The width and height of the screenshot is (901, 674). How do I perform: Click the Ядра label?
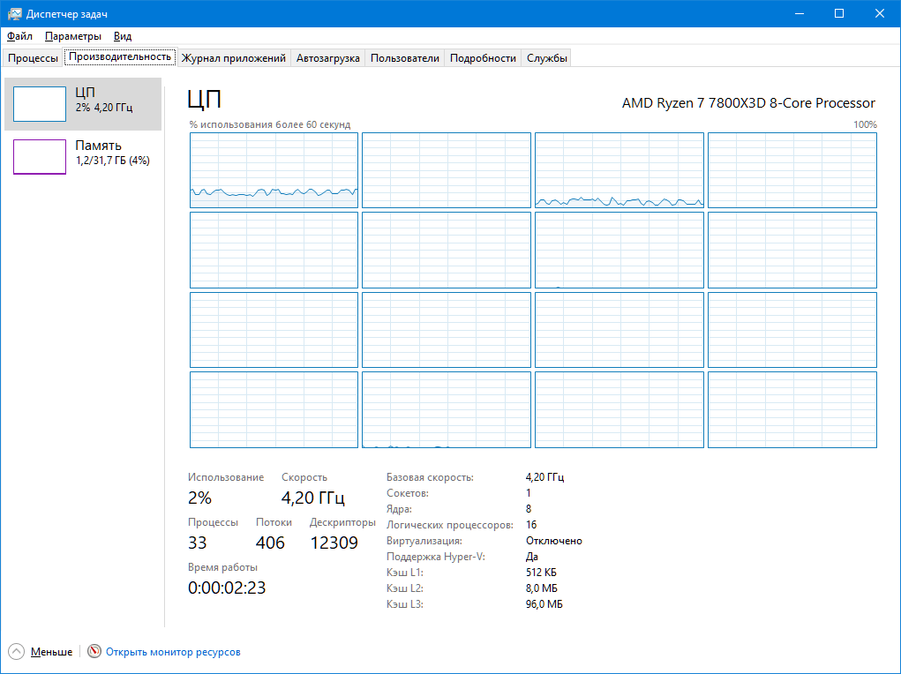399,508
